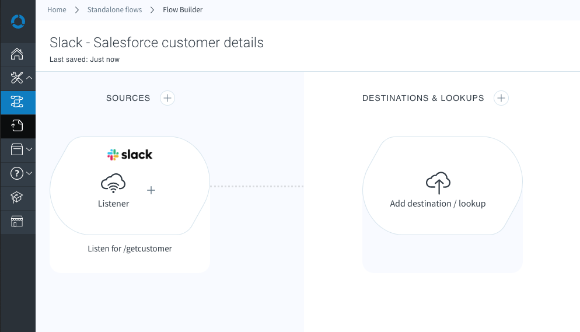The image size is (580, 332).
Task: Click the Flow Builder breadcrumb
Action: click(183, 9)
